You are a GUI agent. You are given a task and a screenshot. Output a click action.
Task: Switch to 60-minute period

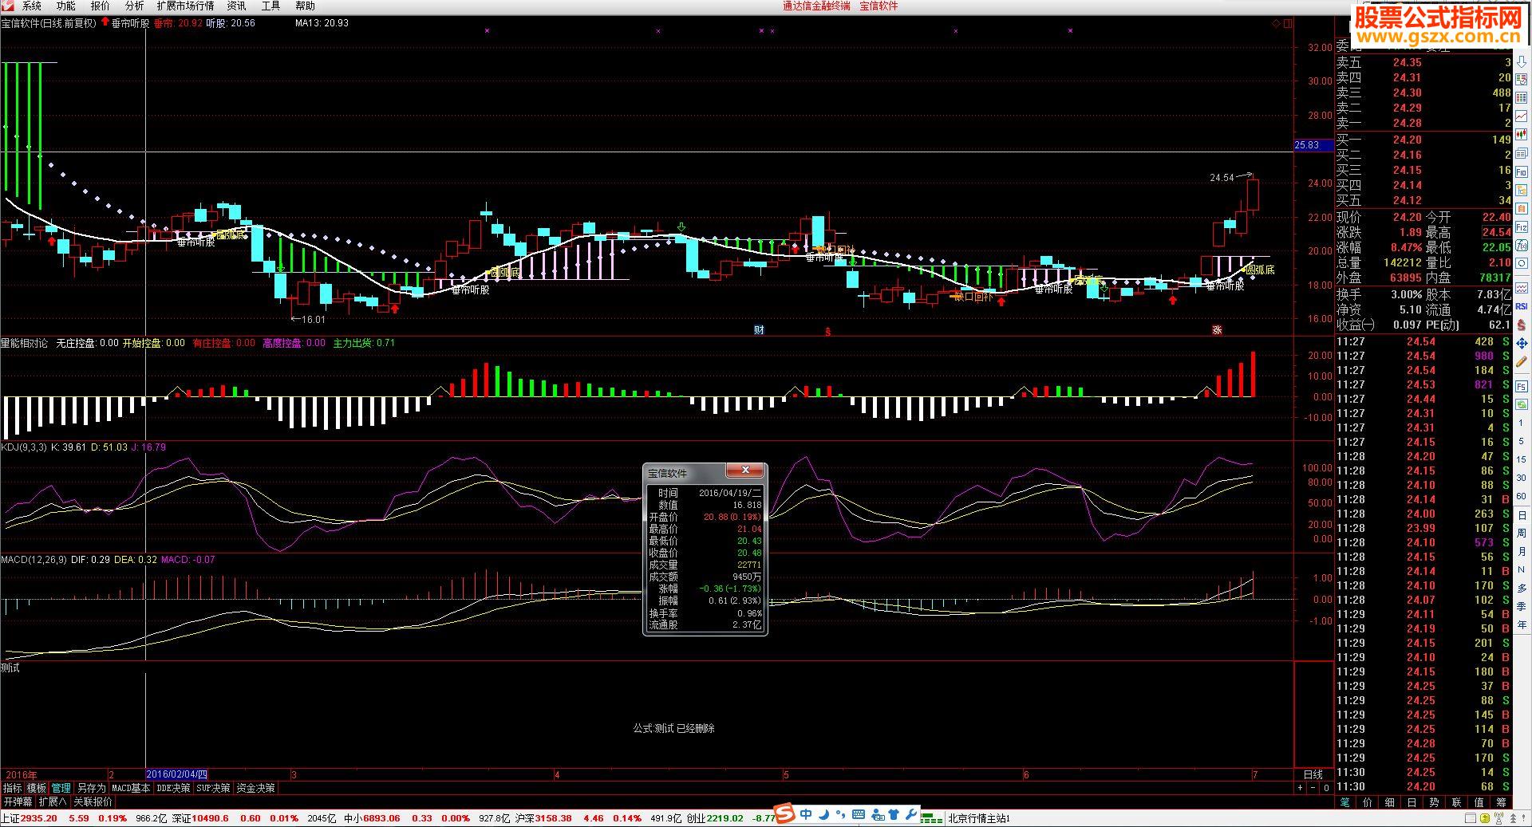[x=1521, y=496]
